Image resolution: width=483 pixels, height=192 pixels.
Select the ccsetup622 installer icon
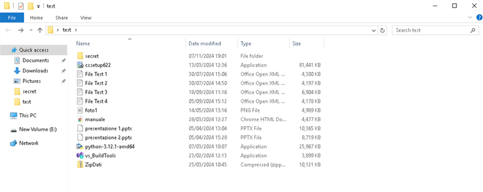[x=80, y=65]
